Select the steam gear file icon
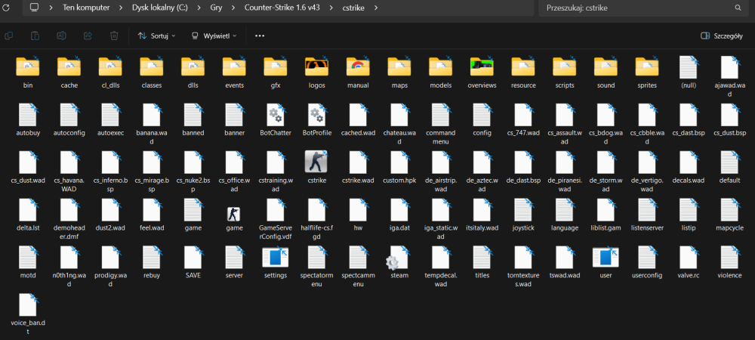Viewport: 755px width, 340px height. 398,258
